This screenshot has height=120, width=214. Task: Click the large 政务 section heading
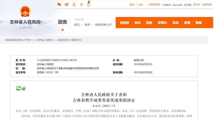(x=62, y=22)
